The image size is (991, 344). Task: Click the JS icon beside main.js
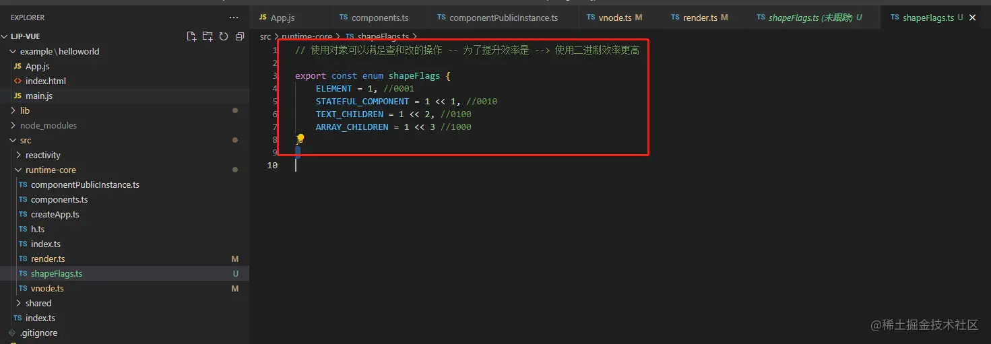[18, 96]
